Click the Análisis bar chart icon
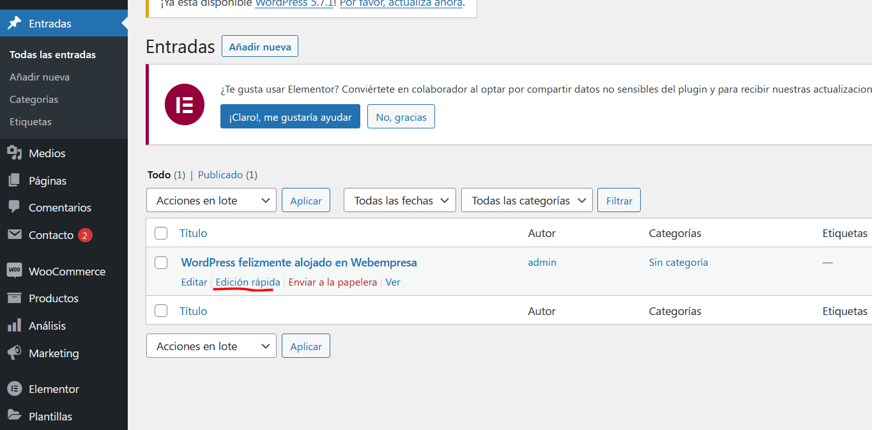The image size is (872, 430). pos(14,326)
